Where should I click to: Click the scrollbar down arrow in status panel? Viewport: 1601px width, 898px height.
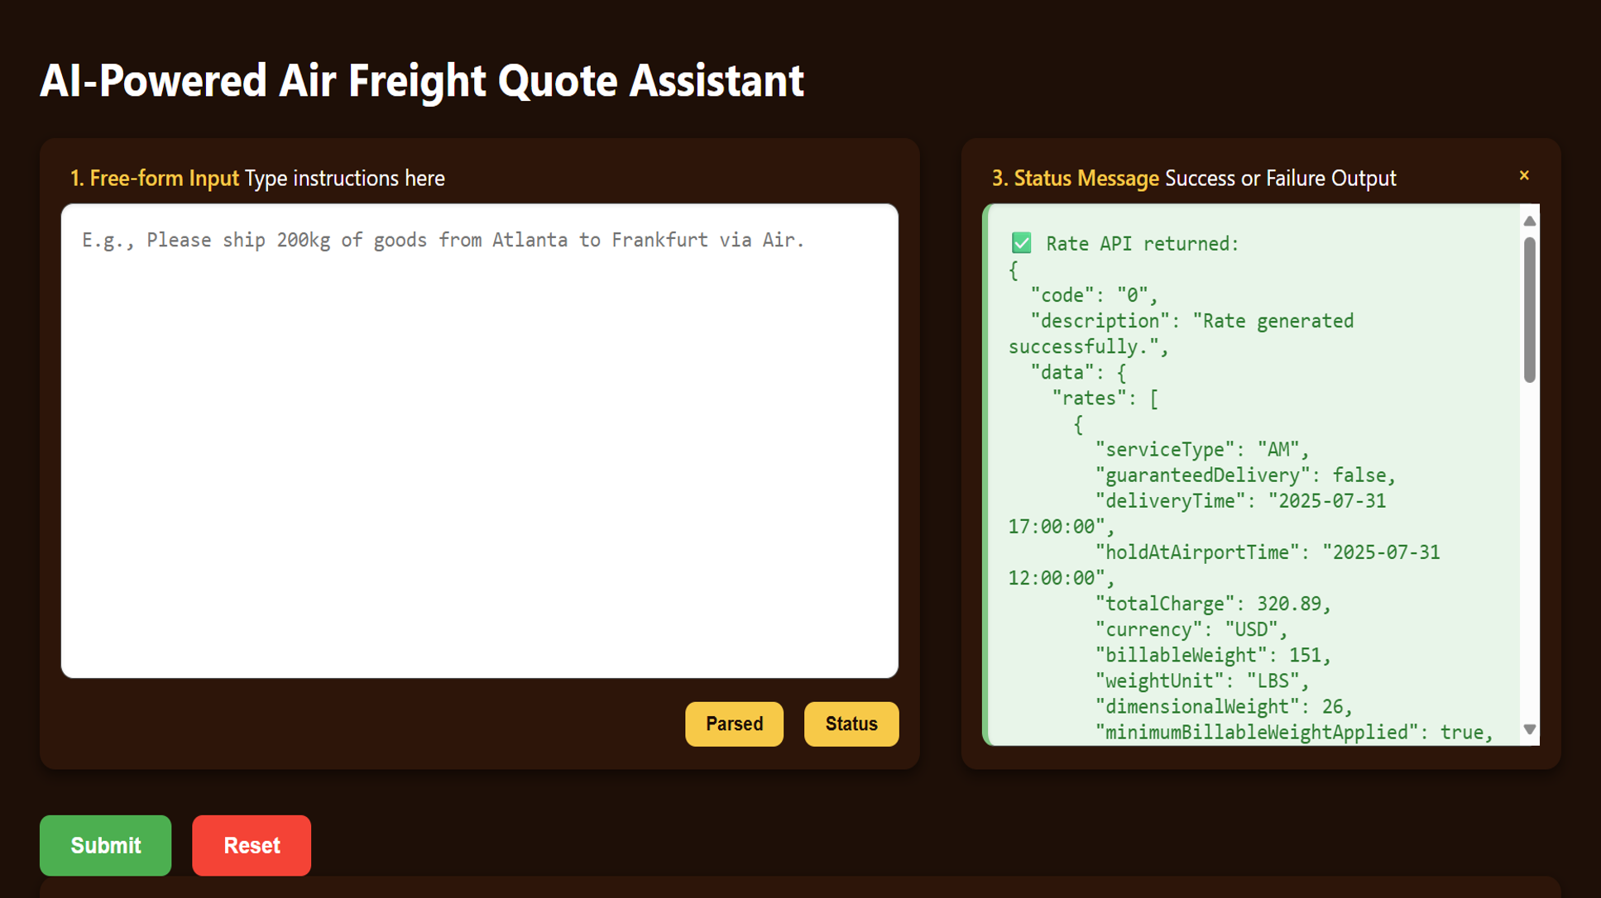click(1529, 731)
